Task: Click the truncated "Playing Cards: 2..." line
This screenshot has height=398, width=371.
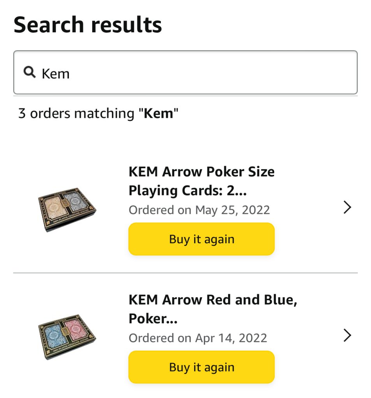Action: (187, 190)
